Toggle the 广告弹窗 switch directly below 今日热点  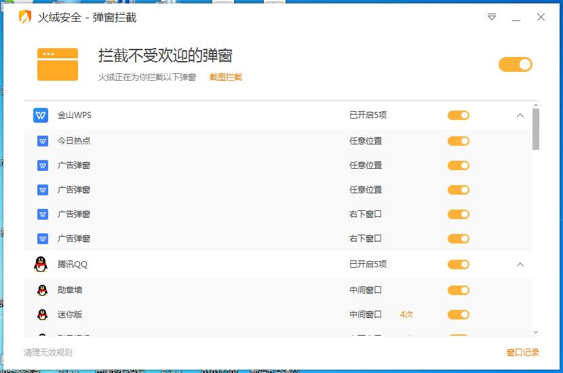tap(459, 165)
